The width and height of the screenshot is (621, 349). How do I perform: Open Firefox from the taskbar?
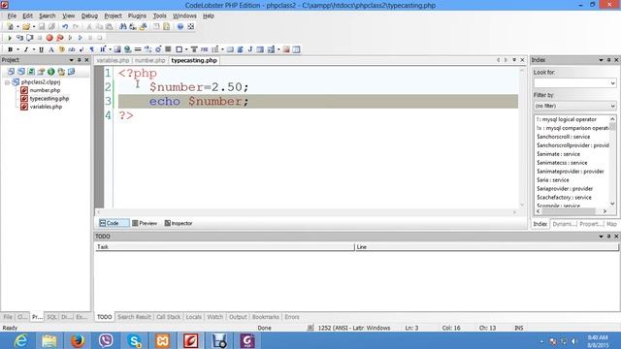(78, 340)
